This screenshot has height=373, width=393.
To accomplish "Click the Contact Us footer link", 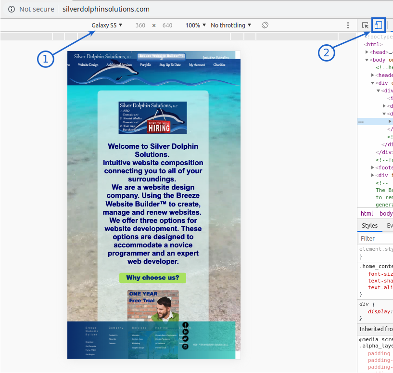I will tap(113, 335).
